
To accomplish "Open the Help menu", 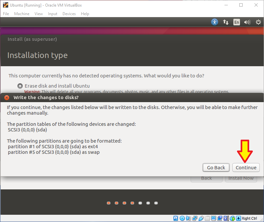I will pos(85,14).
